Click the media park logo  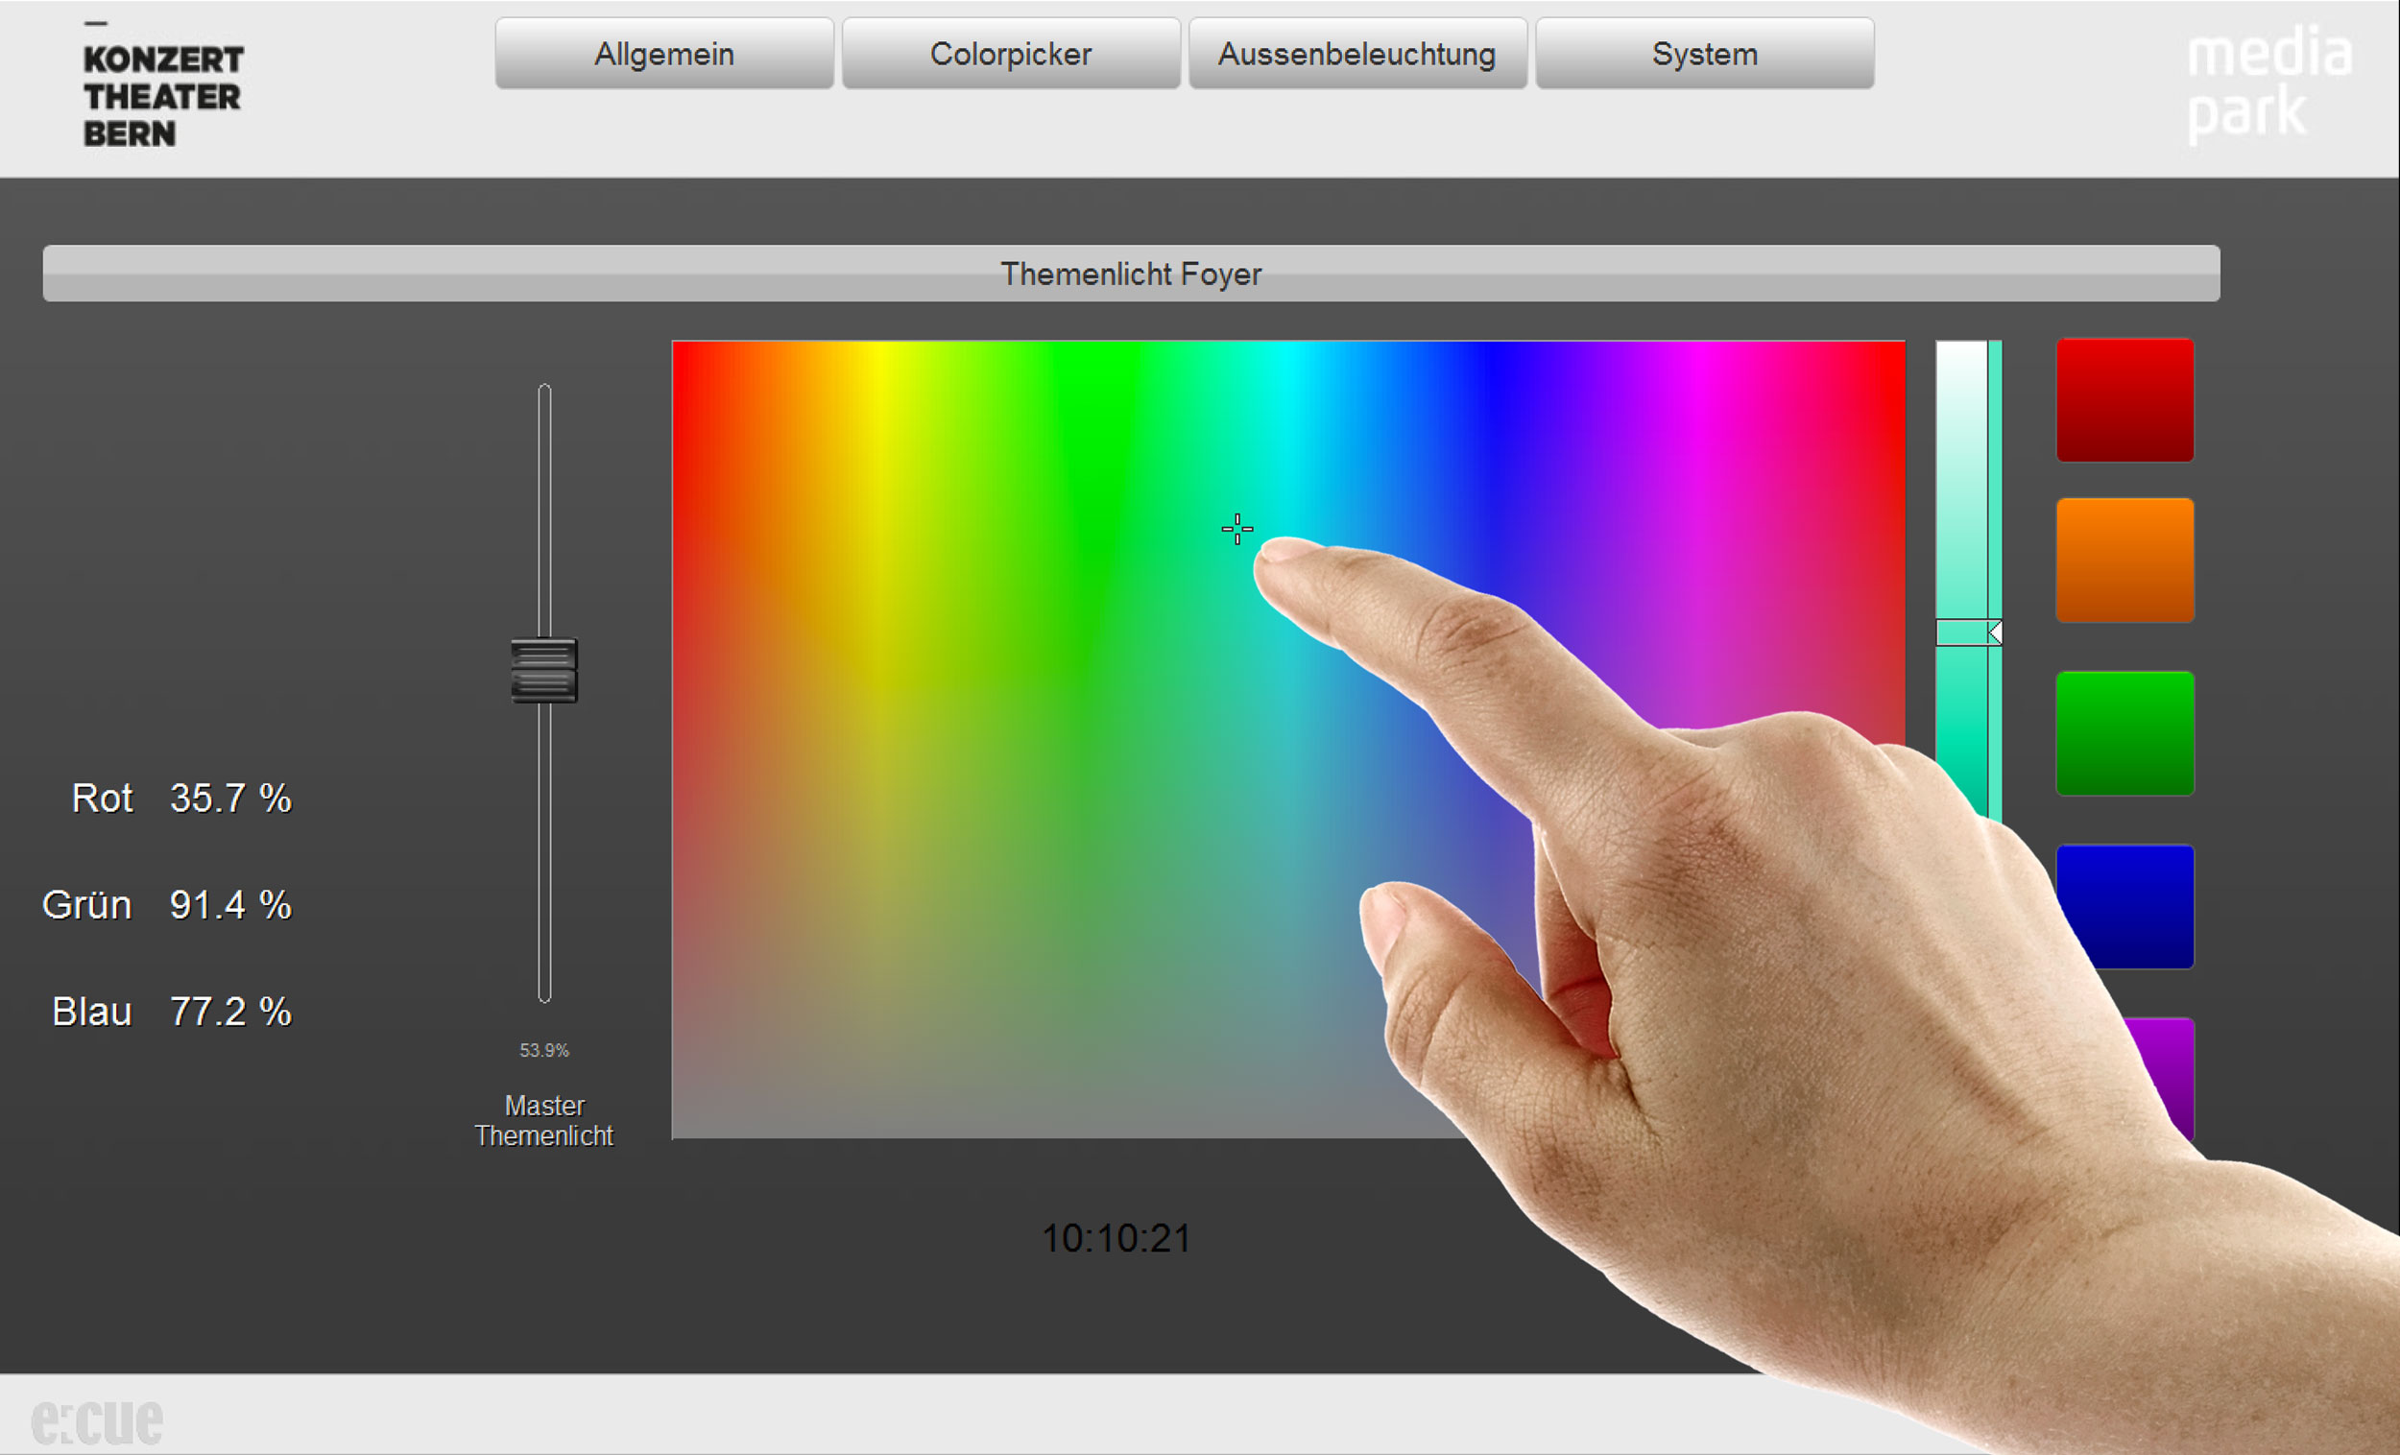tap(2268, 83)
